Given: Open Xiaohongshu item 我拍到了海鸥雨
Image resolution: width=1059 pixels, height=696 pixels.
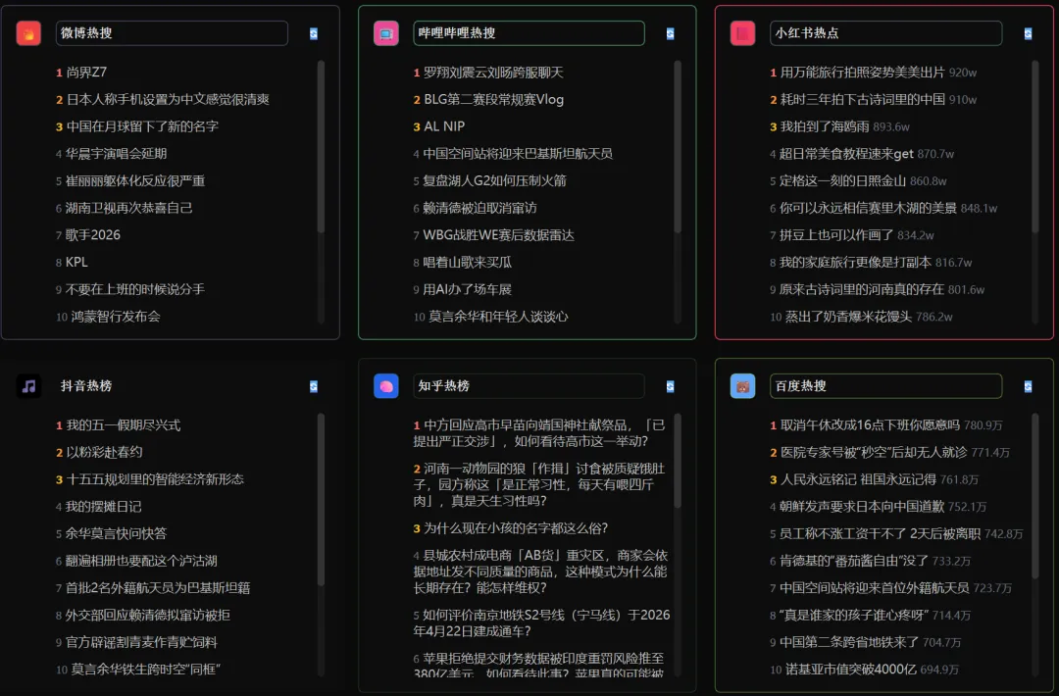Looking at the screenshot, I should [825, 126].
